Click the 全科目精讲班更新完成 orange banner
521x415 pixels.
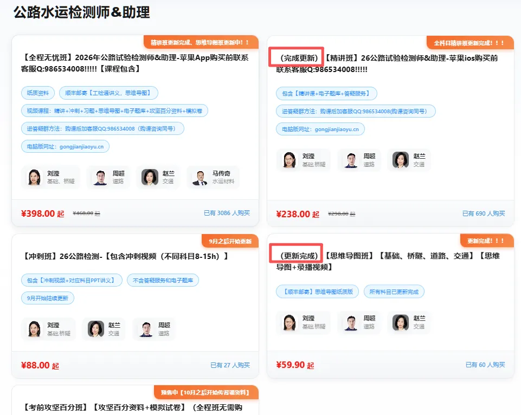pos(470,43)
